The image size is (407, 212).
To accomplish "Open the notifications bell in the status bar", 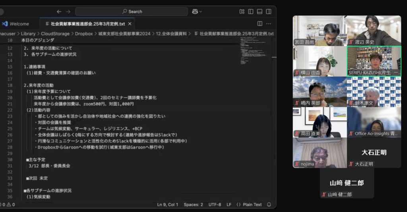I will [x=269, y=204].
